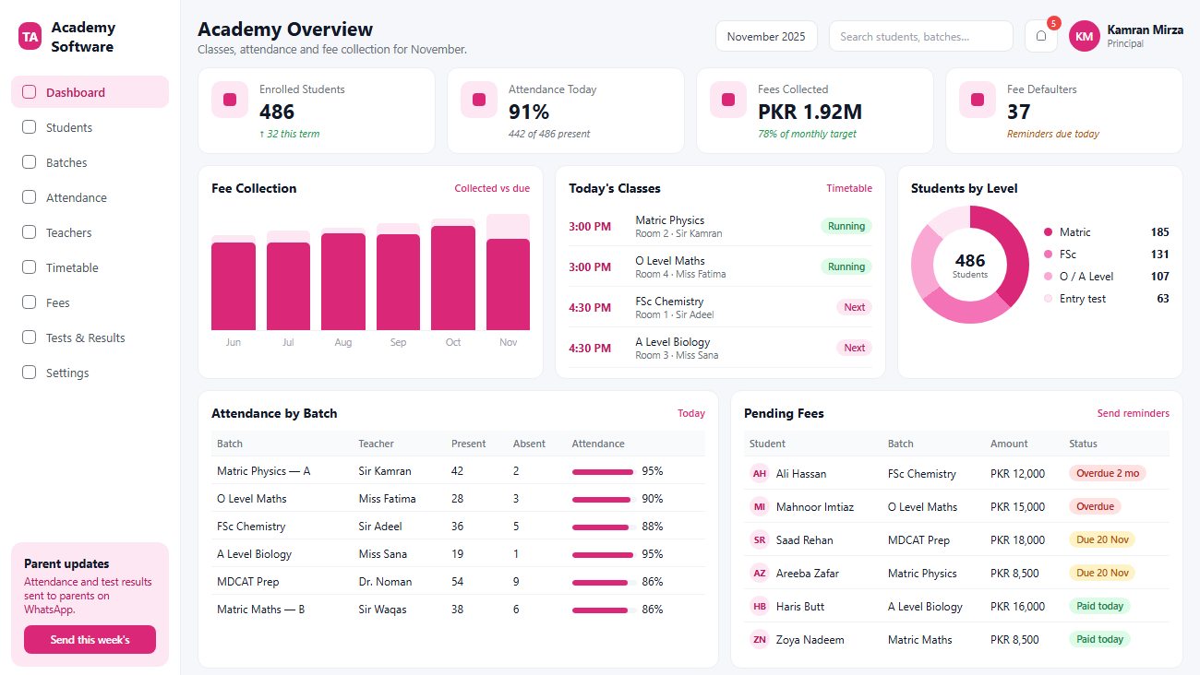Image resolution: width=1200 pixels, height=675 pixels.
Task: Click the Nov bar in Fee Collection
Action: coord(509,284)
